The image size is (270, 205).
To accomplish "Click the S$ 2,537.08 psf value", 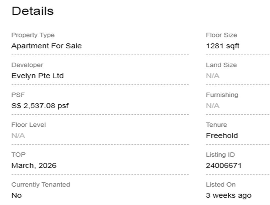I will click(40, 106).
